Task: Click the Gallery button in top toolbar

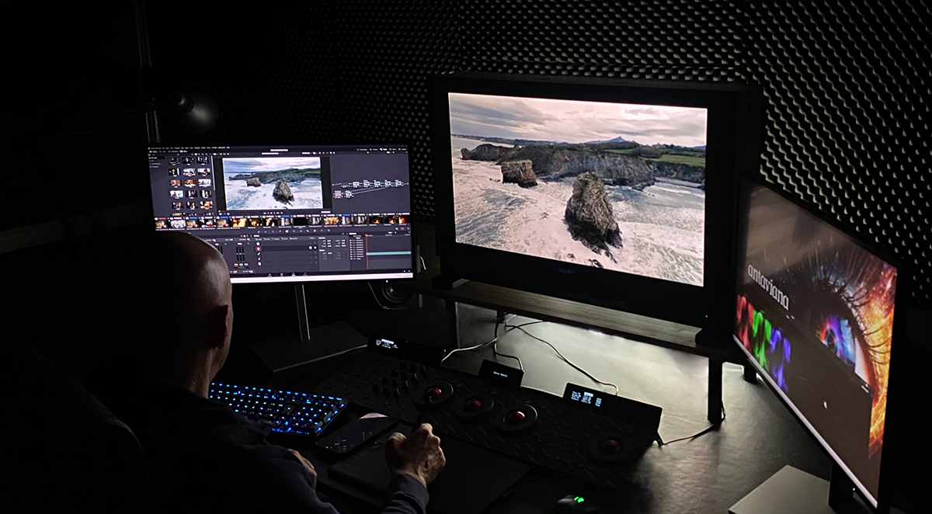Action: pos(154,151)
